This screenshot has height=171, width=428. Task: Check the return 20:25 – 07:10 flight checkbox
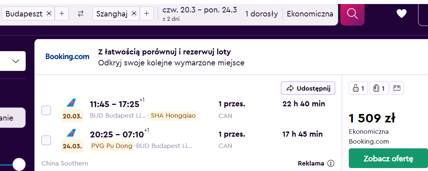(x=46, y=140)
